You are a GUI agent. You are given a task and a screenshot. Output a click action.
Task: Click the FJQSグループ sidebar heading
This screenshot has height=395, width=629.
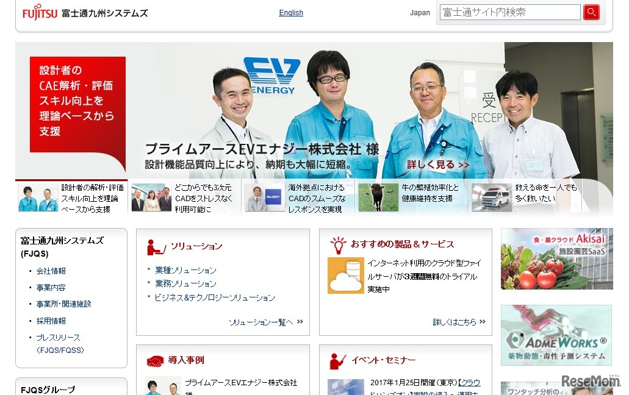coord(48,390)
